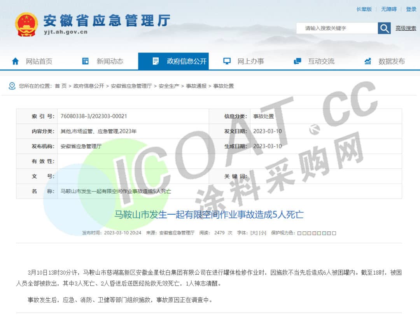Click the news icon beside 新闻动态
The width and height of the screenshot is (420, 317).
[86, 61]
